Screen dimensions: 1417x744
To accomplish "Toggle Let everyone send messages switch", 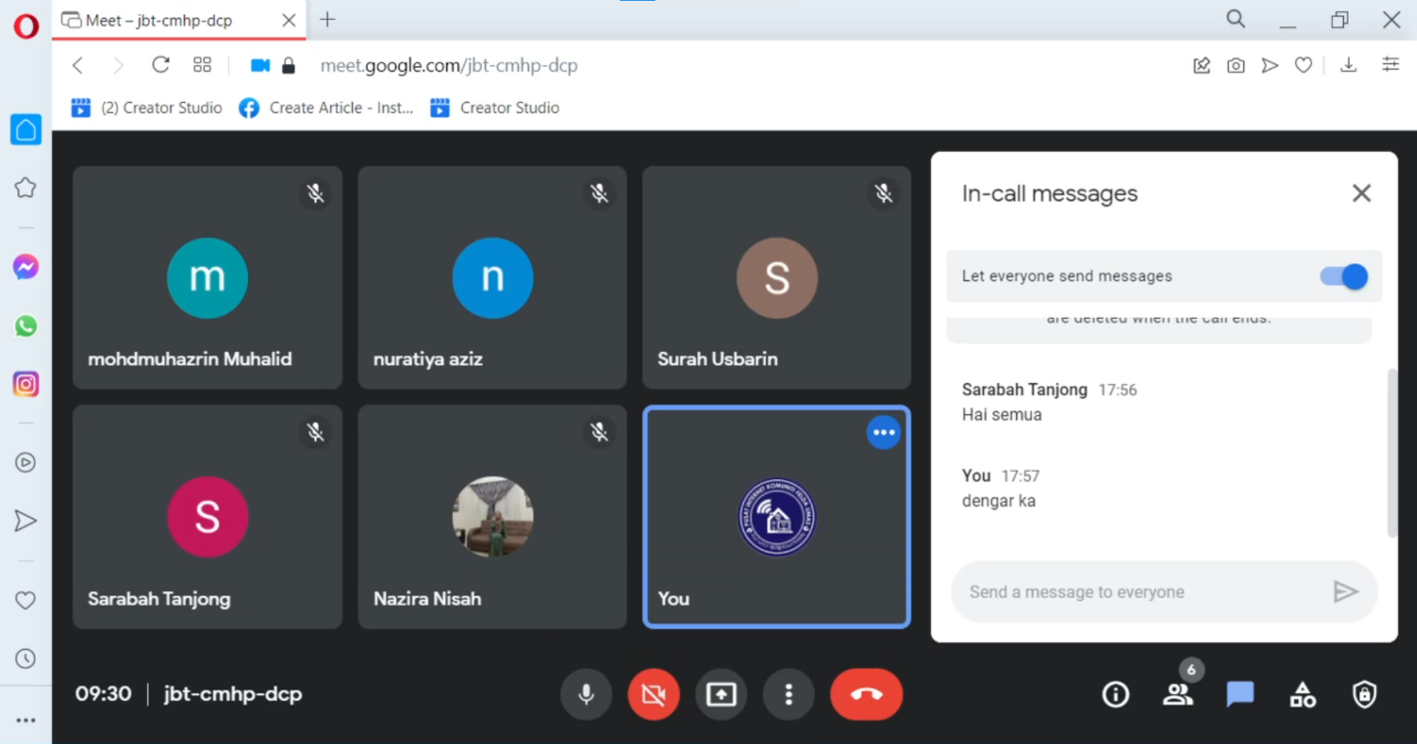I will click(1344, 277).
